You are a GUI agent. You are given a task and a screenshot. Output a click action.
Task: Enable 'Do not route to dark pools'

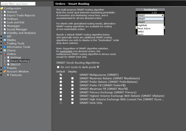58,67
